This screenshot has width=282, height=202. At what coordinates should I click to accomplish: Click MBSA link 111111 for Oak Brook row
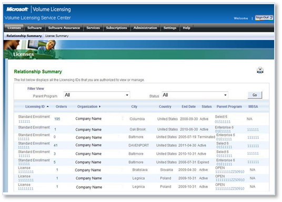(253, 130)
